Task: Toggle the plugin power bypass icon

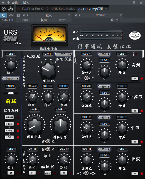Action: (x=4, y=15)
